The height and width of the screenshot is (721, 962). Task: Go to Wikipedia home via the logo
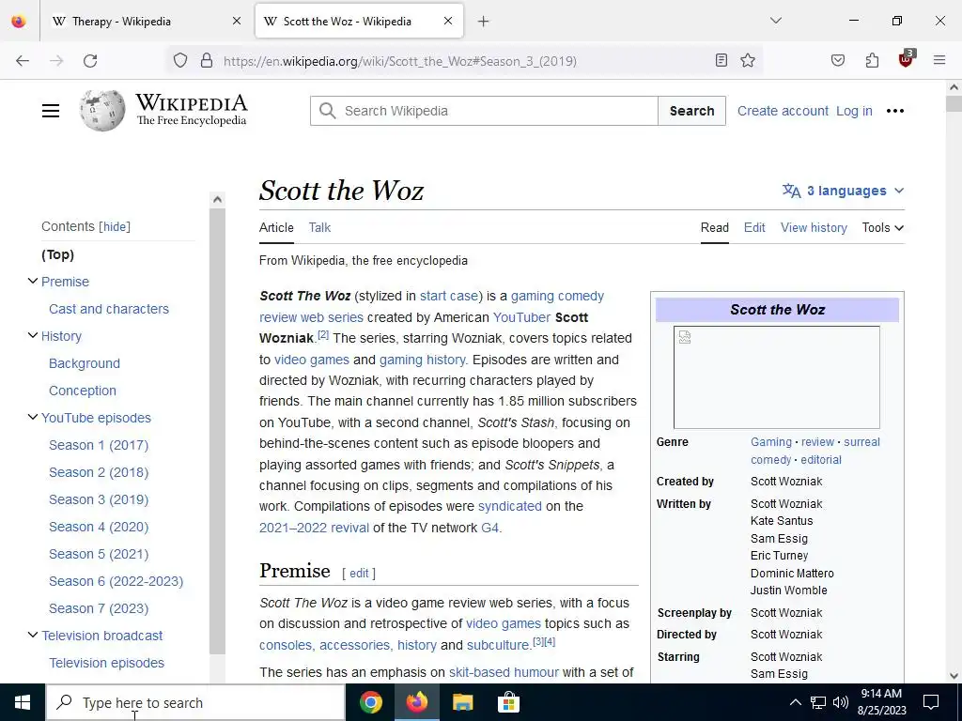pyautogui.click(x=163, y=111)
